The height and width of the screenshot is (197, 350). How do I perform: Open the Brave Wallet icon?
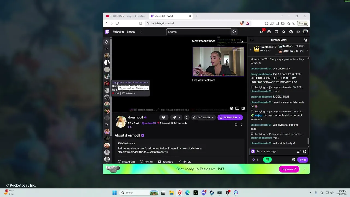coord(283,24)
